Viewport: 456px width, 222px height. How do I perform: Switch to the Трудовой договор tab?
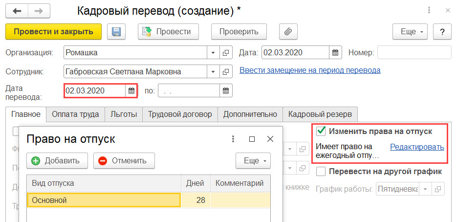tap(180, 114)
